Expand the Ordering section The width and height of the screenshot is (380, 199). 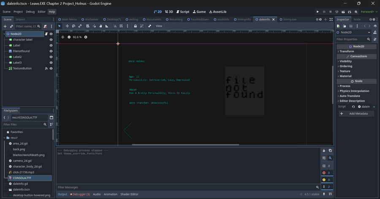[x=356, y=66]
